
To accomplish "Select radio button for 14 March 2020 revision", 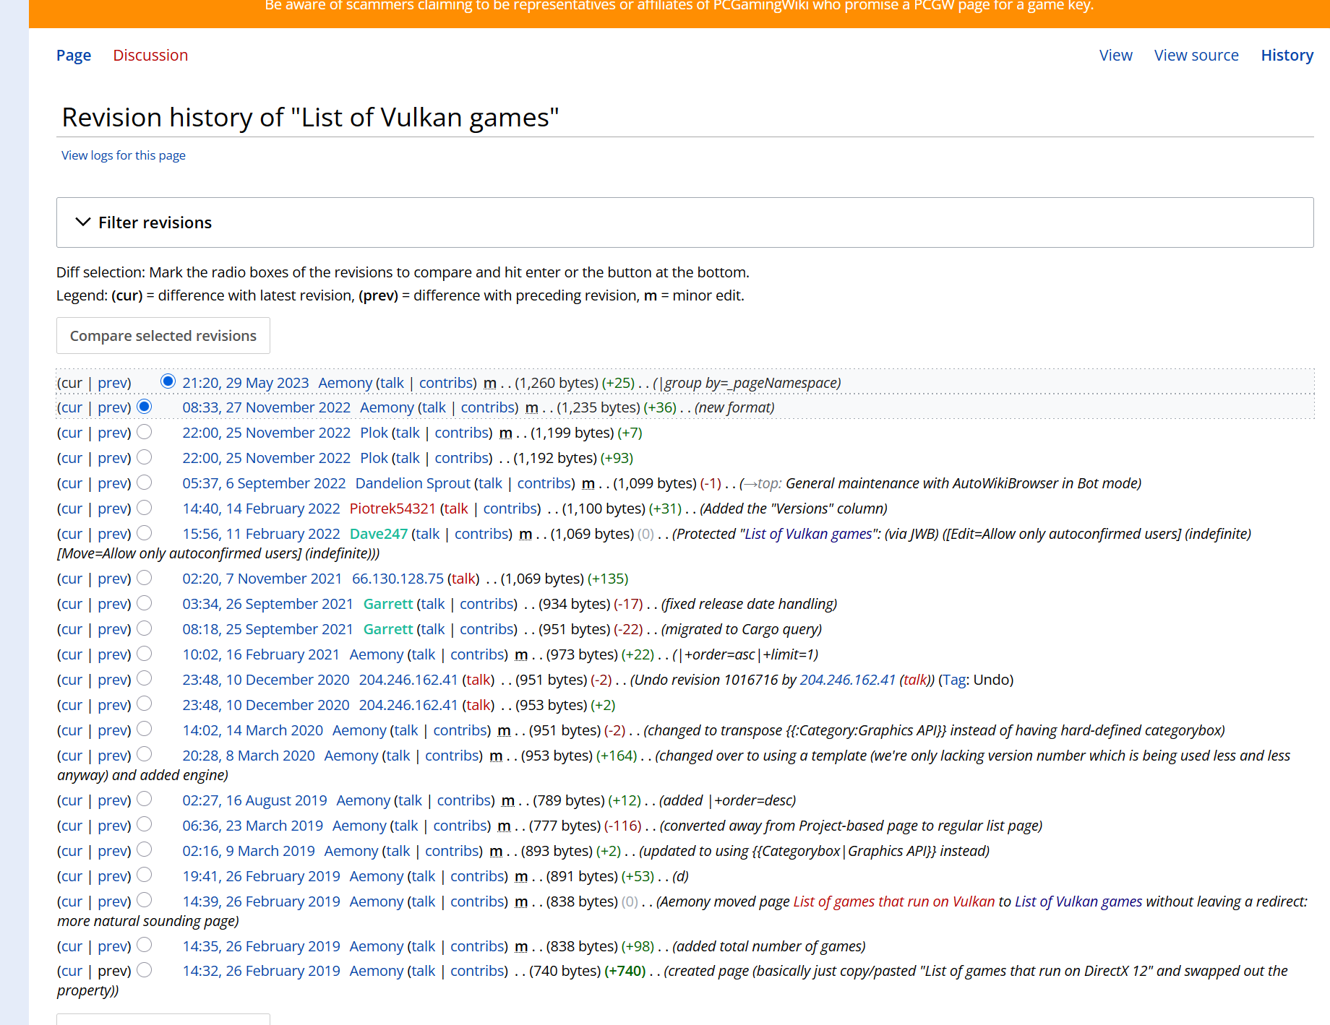I will tap(145, 730).
